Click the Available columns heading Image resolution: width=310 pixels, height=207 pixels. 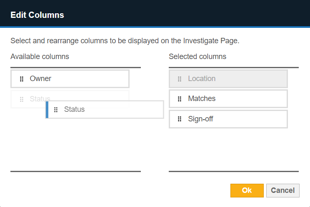point(40,57)
